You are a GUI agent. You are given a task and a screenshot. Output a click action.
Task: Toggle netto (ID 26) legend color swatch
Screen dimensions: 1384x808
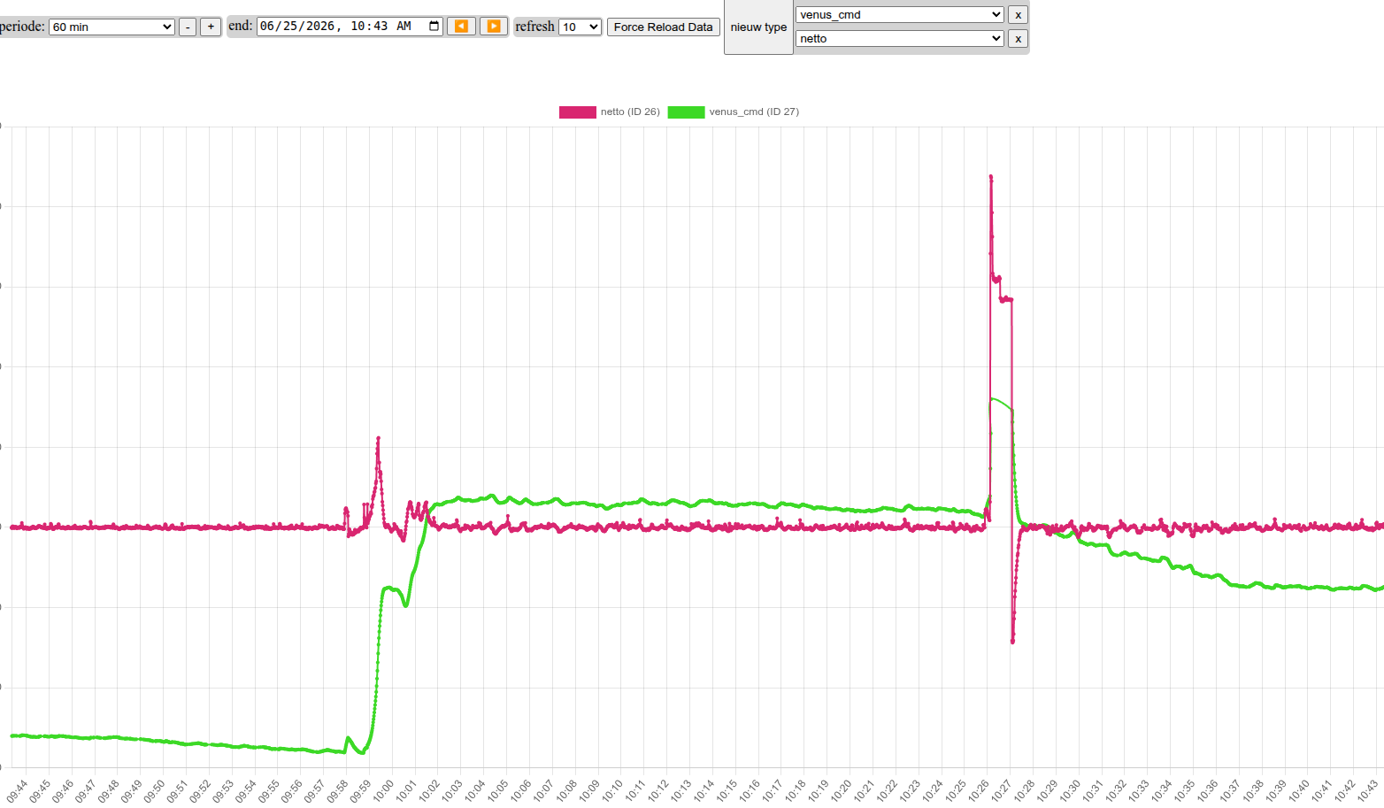pos(578,112)
